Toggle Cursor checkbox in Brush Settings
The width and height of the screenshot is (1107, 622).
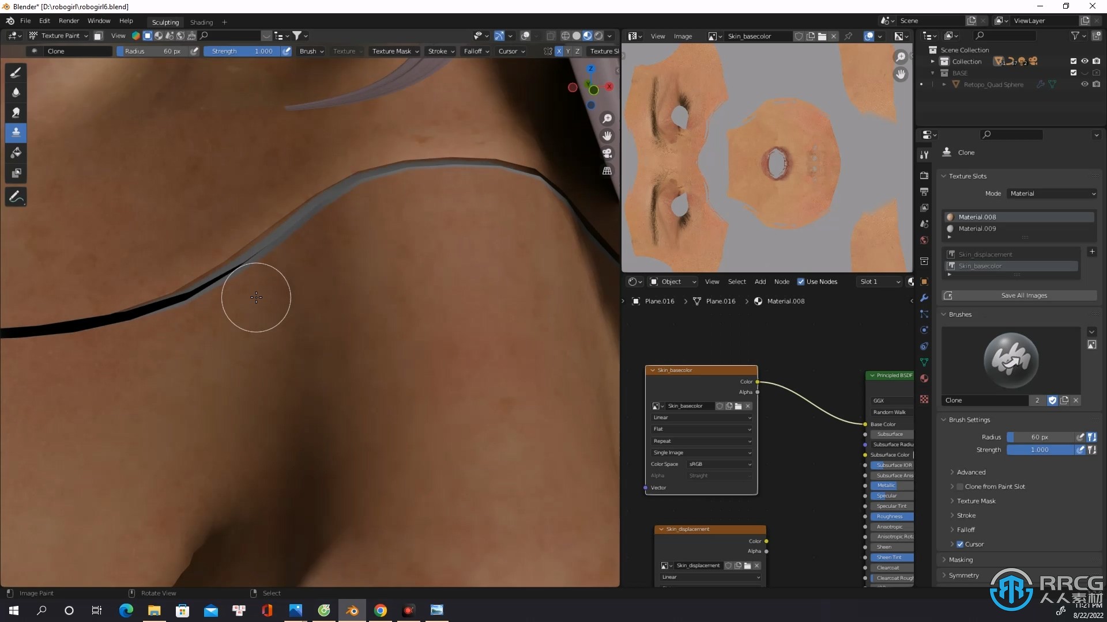960,544
